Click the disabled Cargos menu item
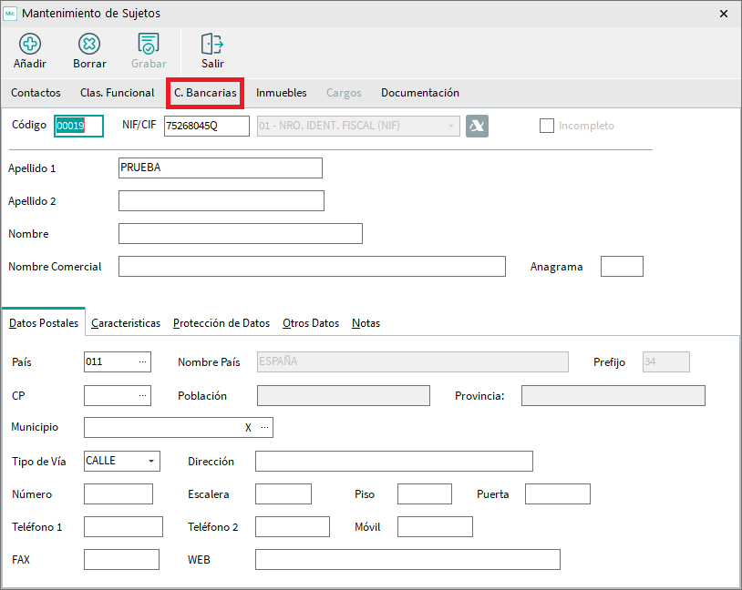This screenshot has width=742, height=590. point(344,93)
